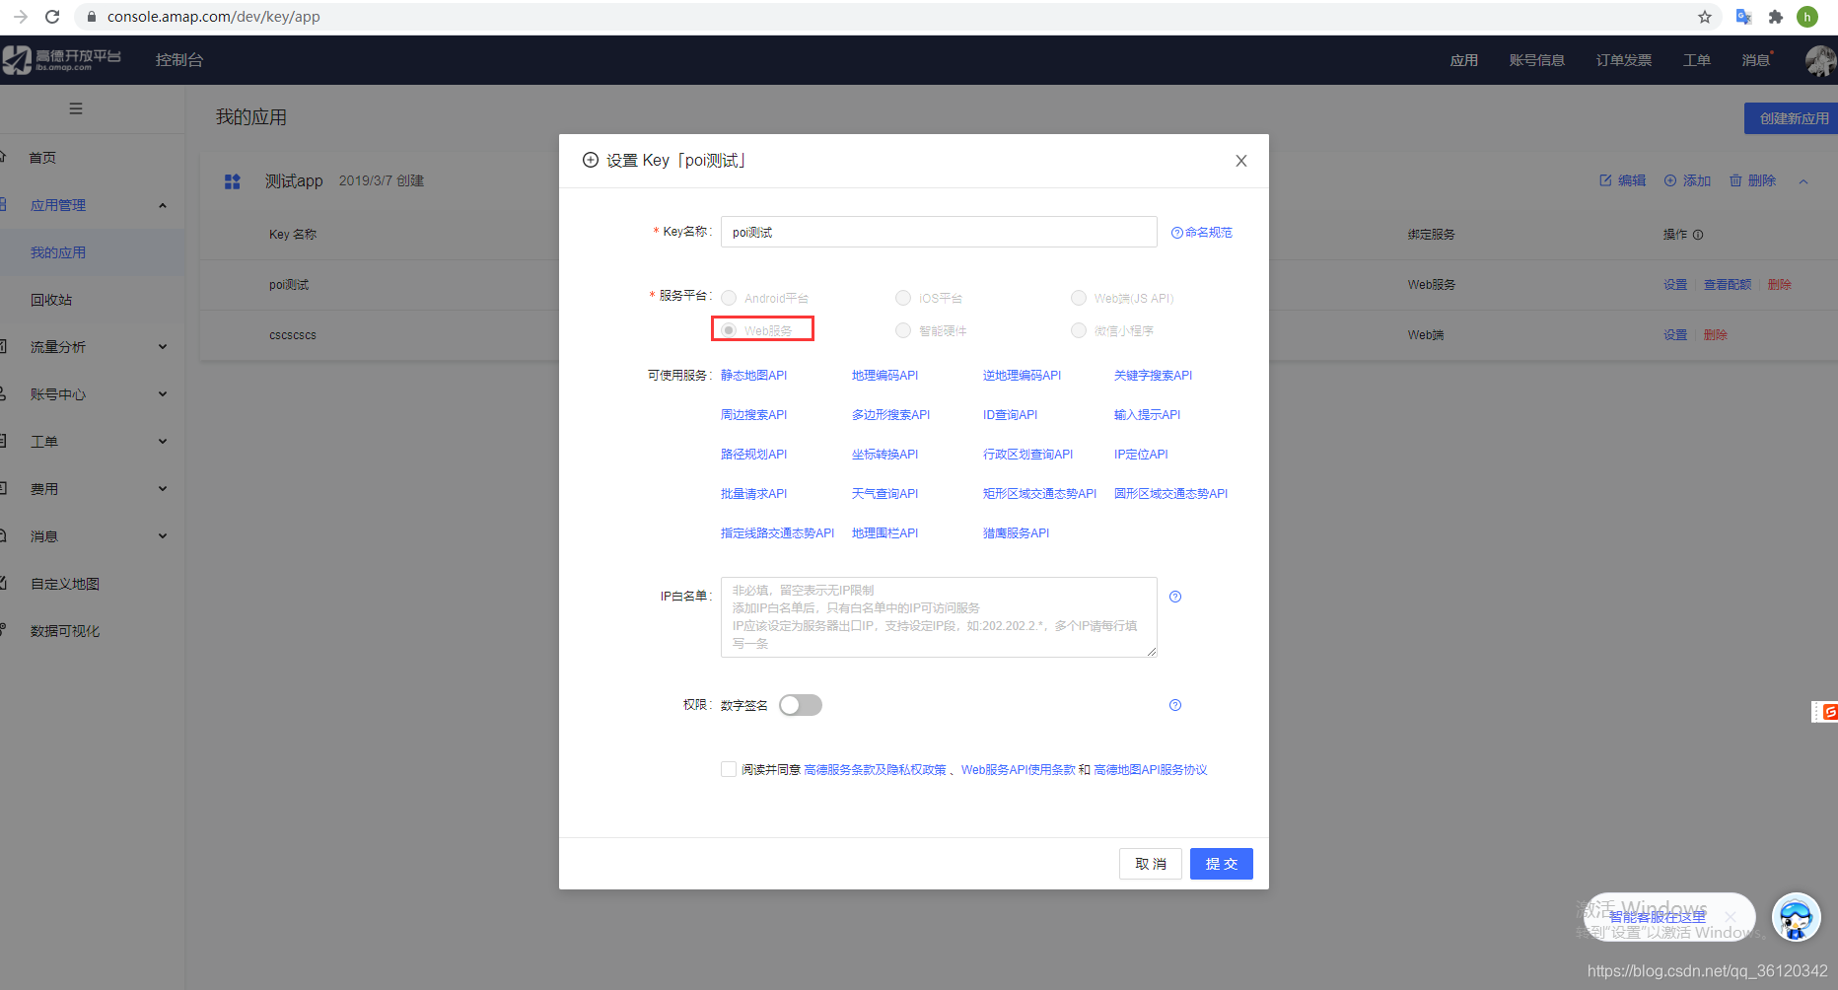Open the green Chrome profile avatar
Viewport: 1838px width, 990px height.
coord(1807,17)
